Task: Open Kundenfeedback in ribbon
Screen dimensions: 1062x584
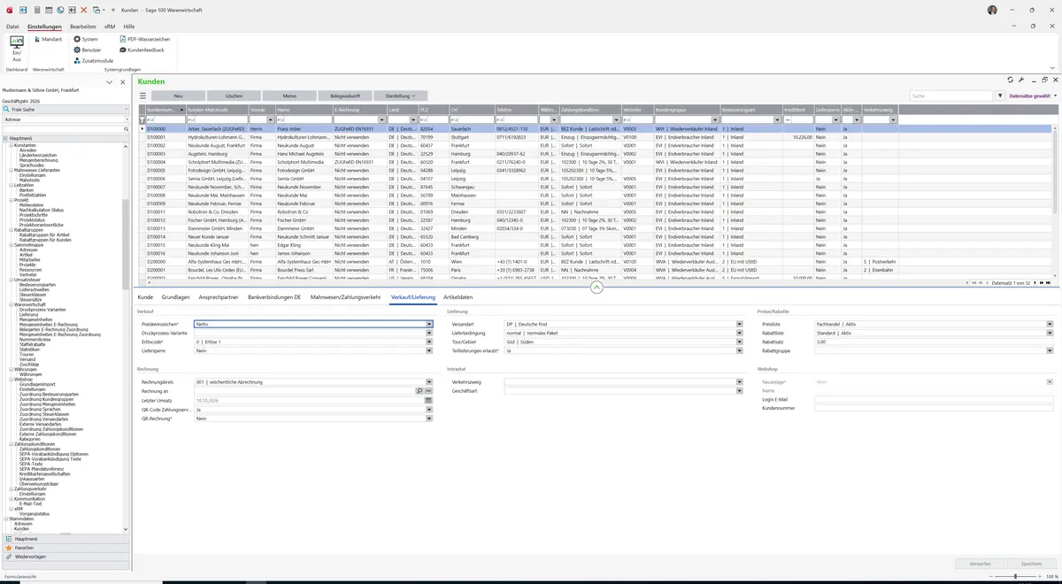Action: [142, 50]
